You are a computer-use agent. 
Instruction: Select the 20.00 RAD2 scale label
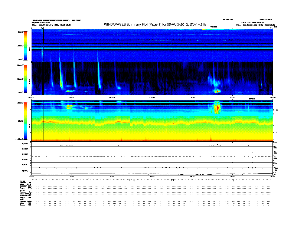[x=20, y=46]
